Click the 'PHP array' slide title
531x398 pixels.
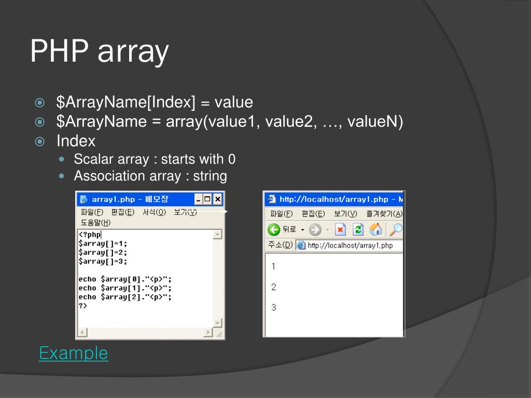click(100, 51)
